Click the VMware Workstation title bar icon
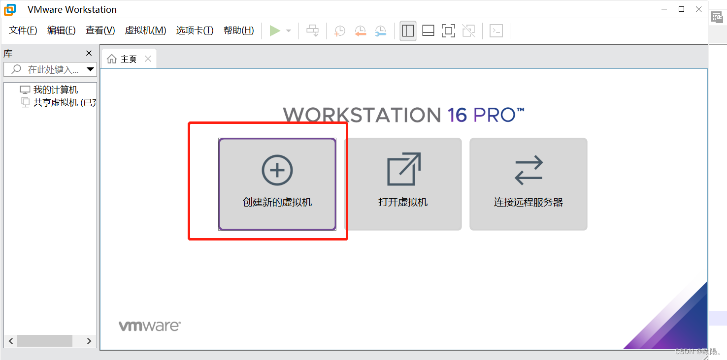Screen dimensions: 727x360 tap(10, 9)
